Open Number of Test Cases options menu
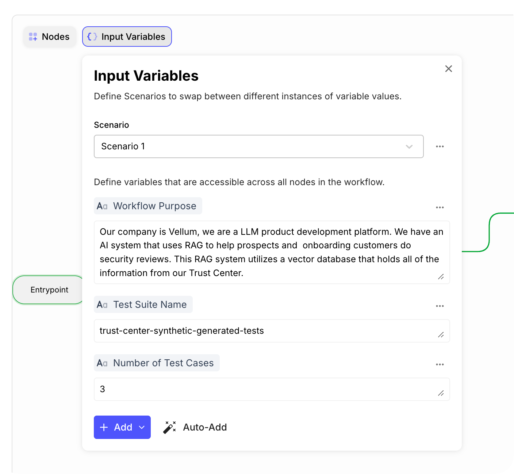This screenshot has height=474, width=514. 440,364
